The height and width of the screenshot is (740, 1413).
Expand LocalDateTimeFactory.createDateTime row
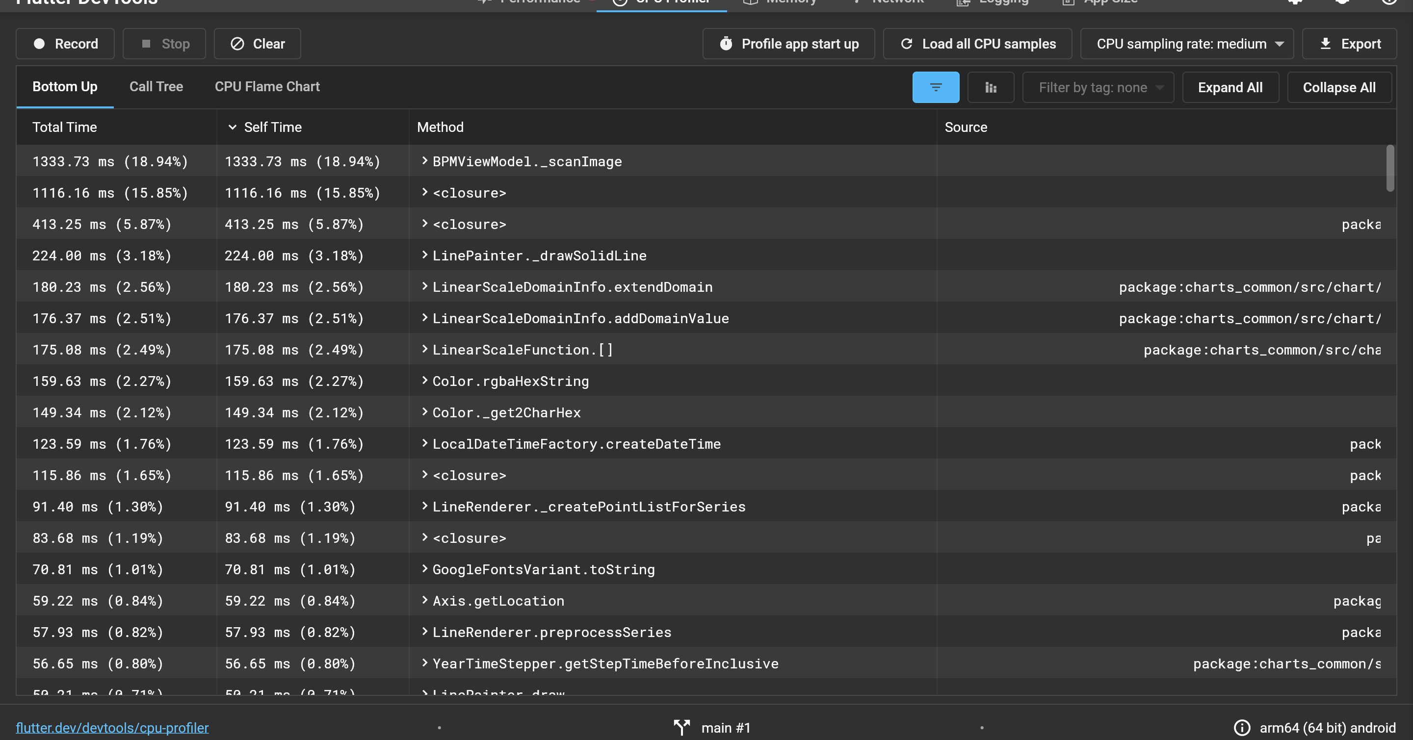click(424, 443)
